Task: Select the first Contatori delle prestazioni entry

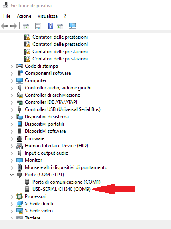Action: 60,37
